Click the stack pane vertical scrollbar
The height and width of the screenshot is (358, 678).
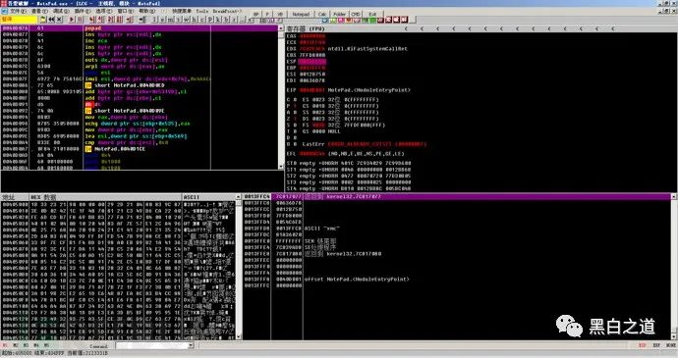tap(674, 267)
